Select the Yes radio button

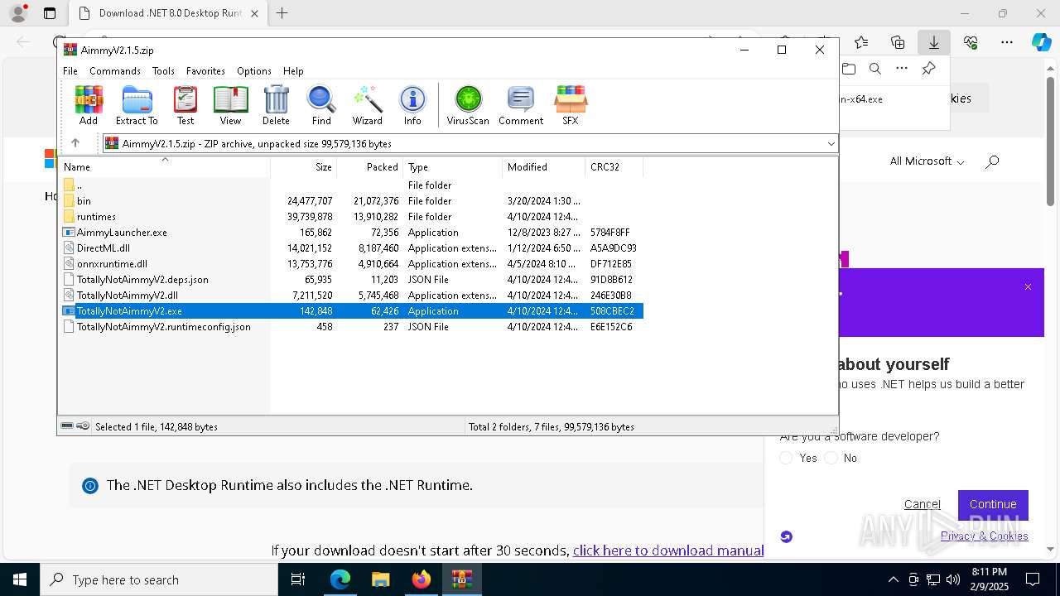pos(787,458)
